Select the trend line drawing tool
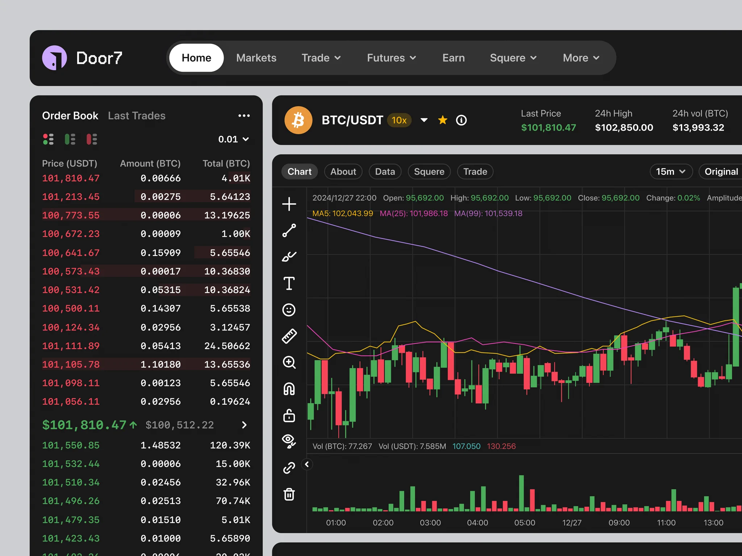The image size is (742, 556). pyautogui.click(x=289, y=231)
